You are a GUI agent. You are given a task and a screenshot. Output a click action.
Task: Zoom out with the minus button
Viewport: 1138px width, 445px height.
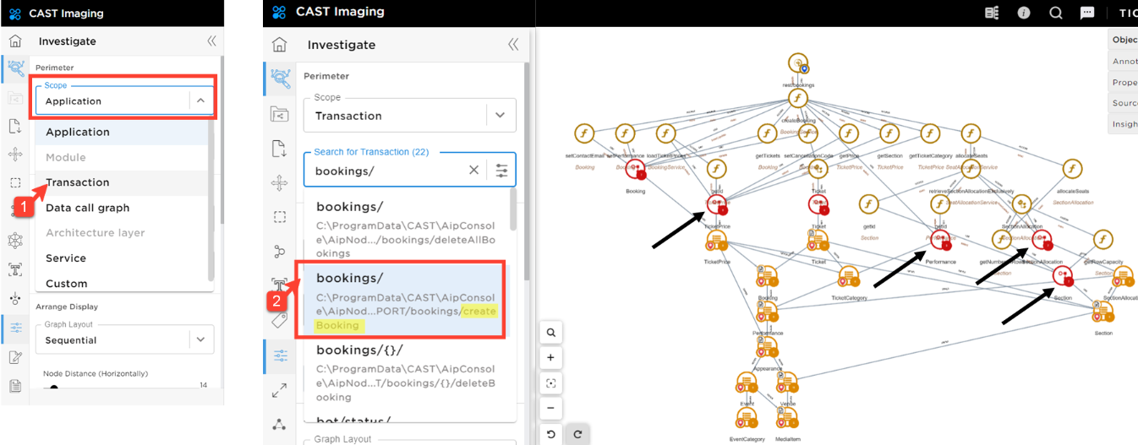pos(550,409)
